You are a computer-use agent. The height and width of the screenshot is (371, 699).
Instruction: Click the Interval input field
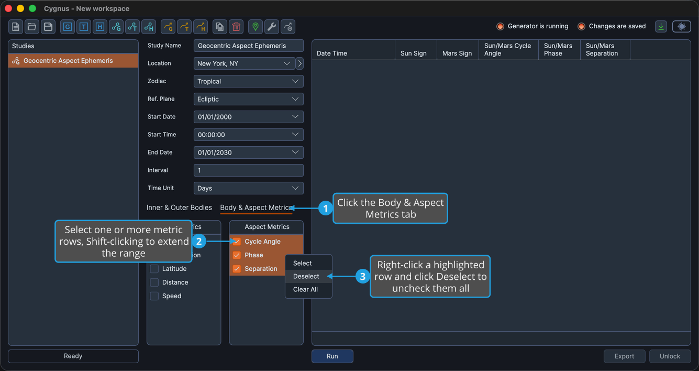(249, 170)
